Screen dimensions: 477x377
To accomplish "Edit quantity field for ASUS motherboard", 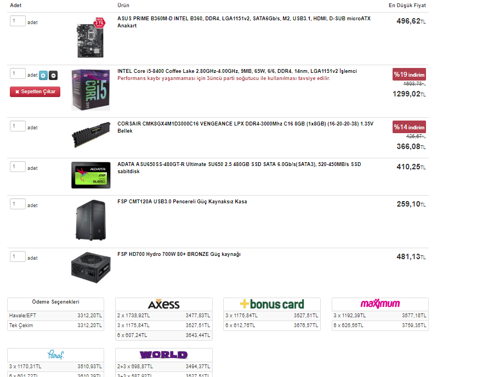I will 18,21.
